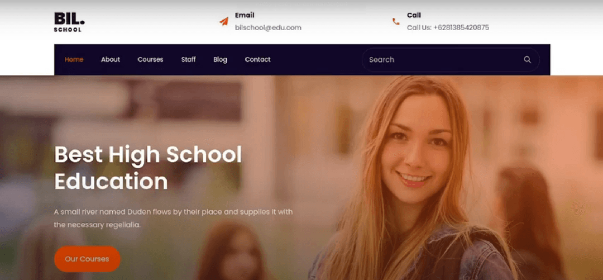Image resolution: width=603 pixels, height=280 pixels.
Task: Open the Staff menu link
Action: (x=189, y=60)
